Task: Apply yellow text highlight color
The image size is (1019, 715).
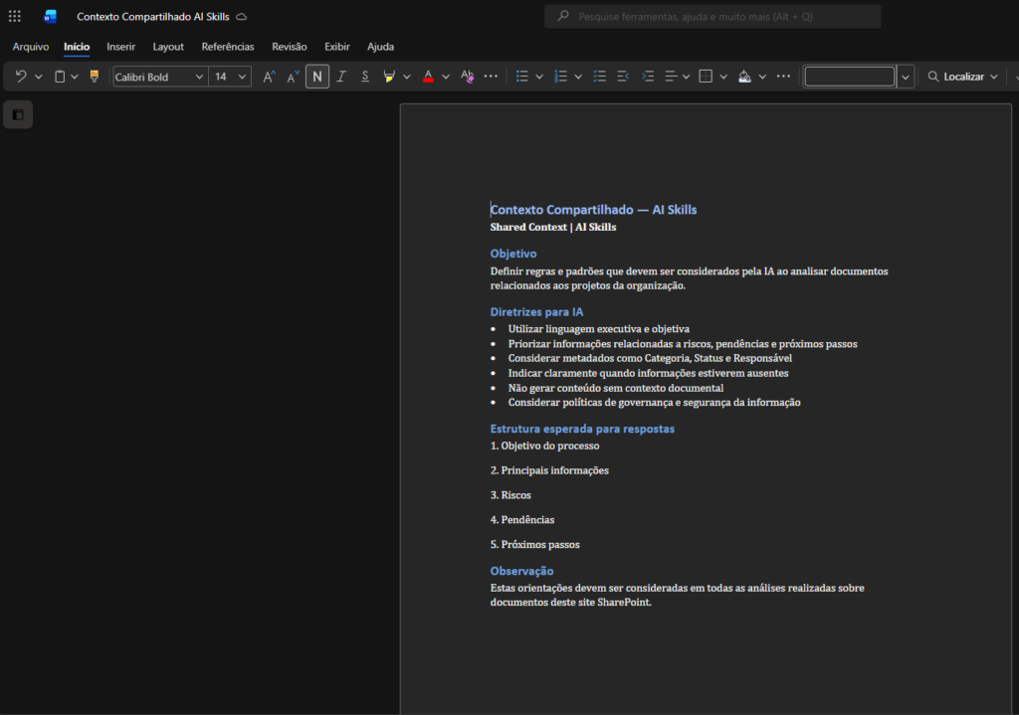Action: point(389,77)
